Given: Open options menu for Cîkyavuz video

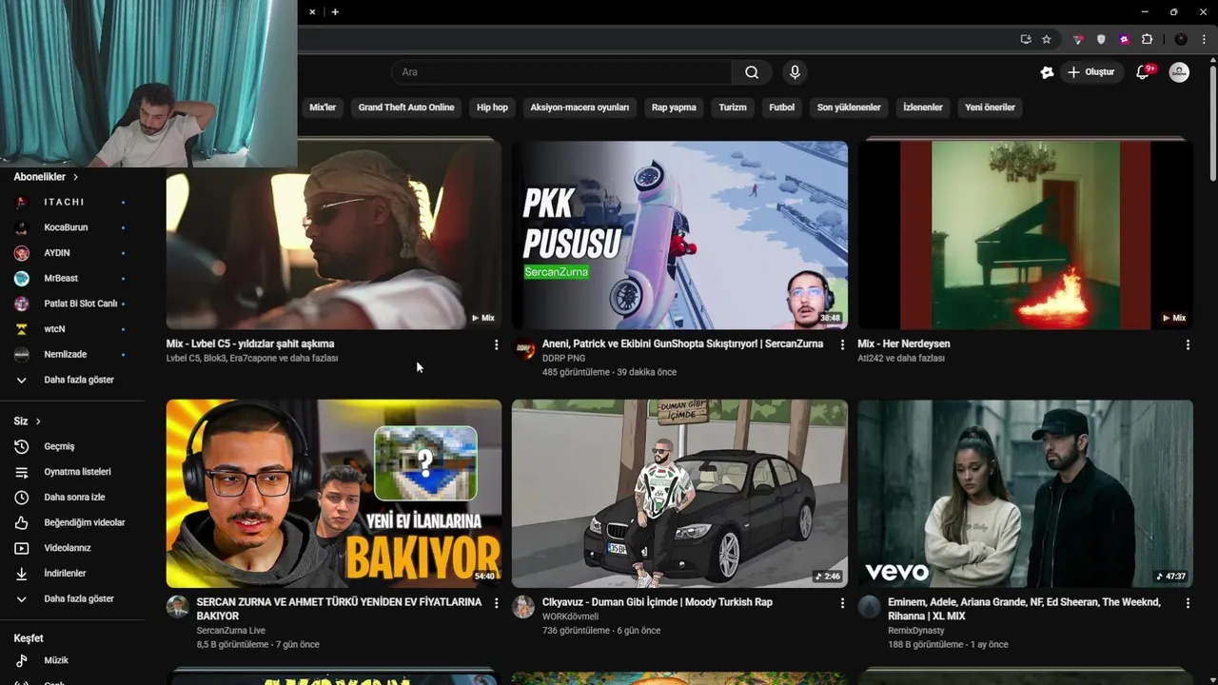Looking at the screenshot, I should [842, 603].
